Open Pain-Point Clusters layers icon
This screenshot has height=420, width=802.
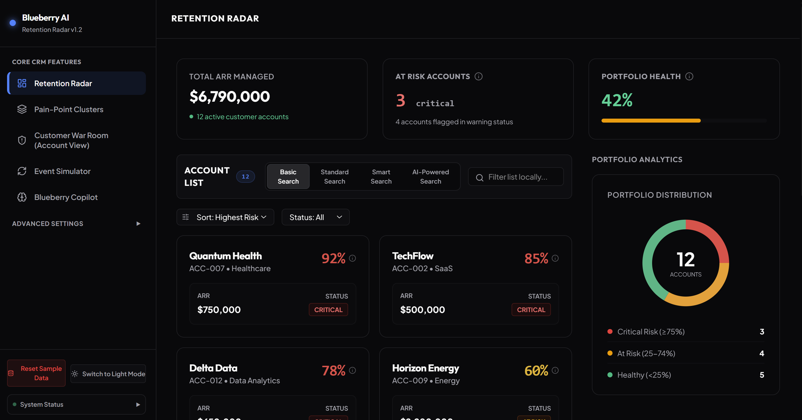[x=22, y=109]
